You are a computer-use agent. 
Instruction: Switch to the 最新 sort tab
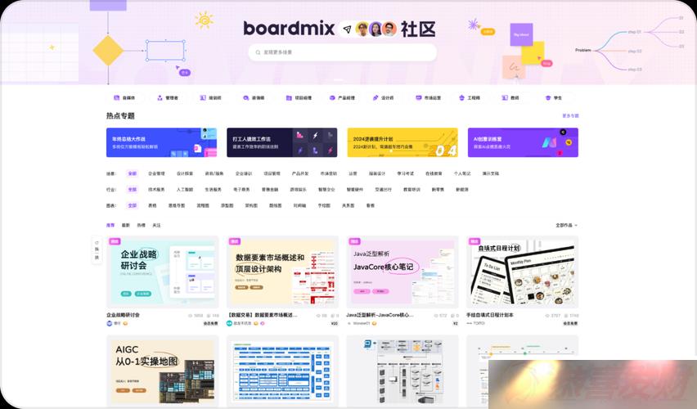126,226
